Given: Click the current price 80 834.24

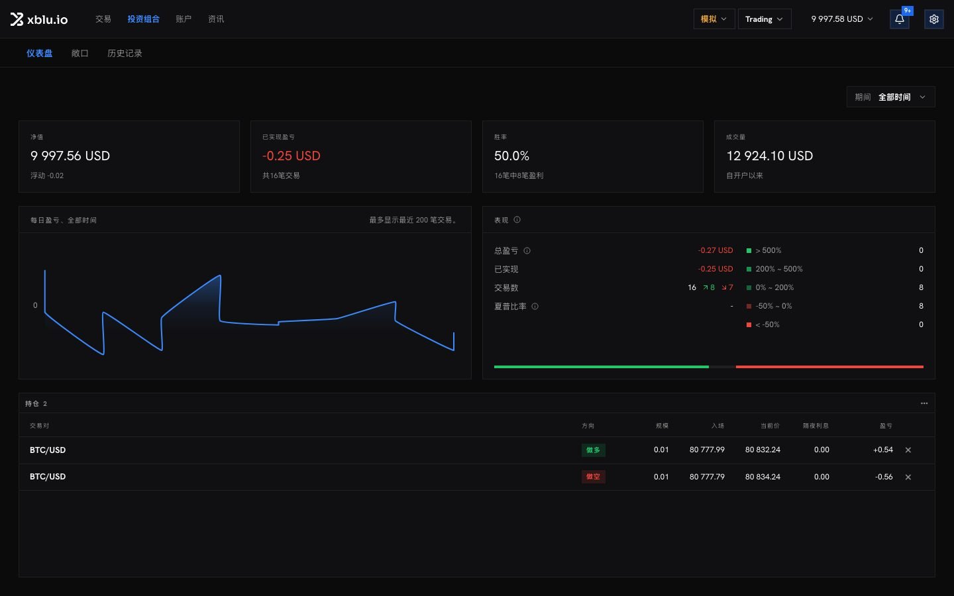Looking at the screenshot, I should pyautogui.click(x=763, y=477).
